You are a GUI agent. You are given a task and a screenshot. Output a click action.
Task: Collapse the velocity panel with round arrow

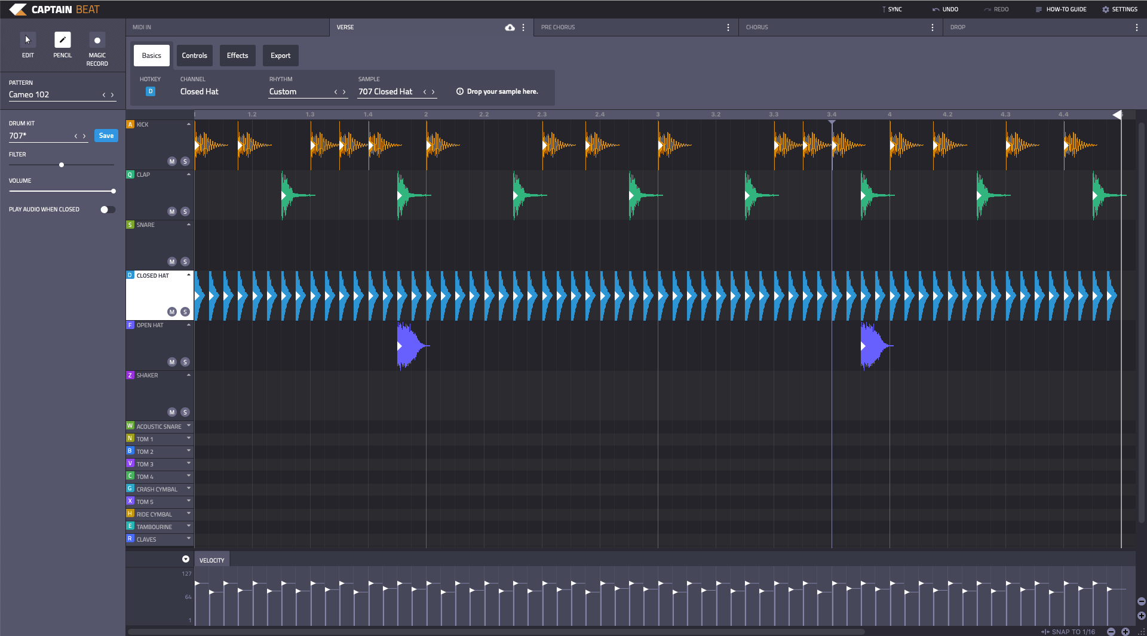(x=186, y=559)
